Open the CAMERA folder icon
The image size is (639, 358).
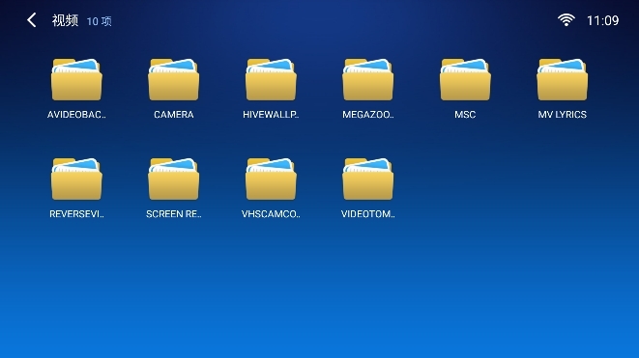click(174, 80)
